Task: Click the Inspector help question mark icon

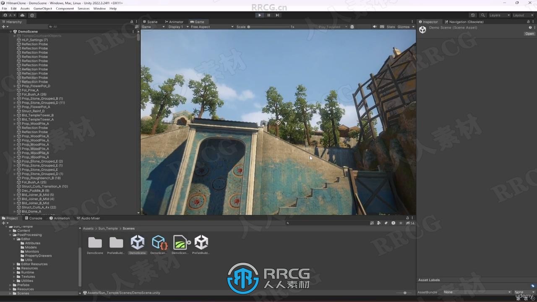Action: pyautogui.click(x=530, y=28)
